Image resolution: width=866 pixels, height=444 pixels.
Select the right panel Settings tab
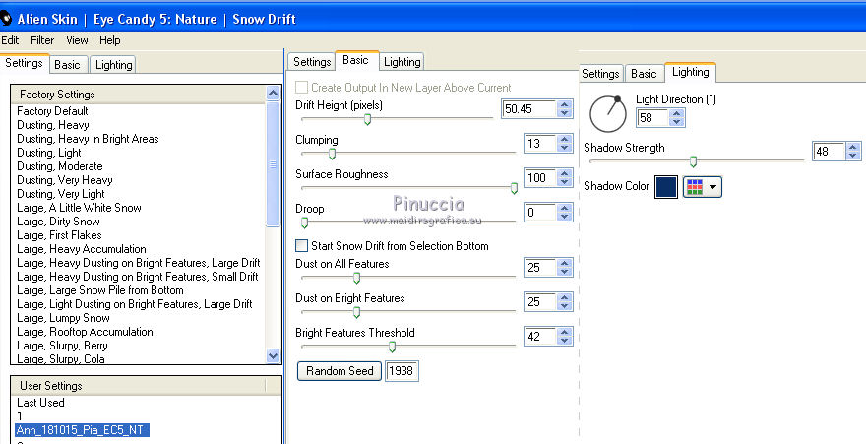tap(600, 74)
